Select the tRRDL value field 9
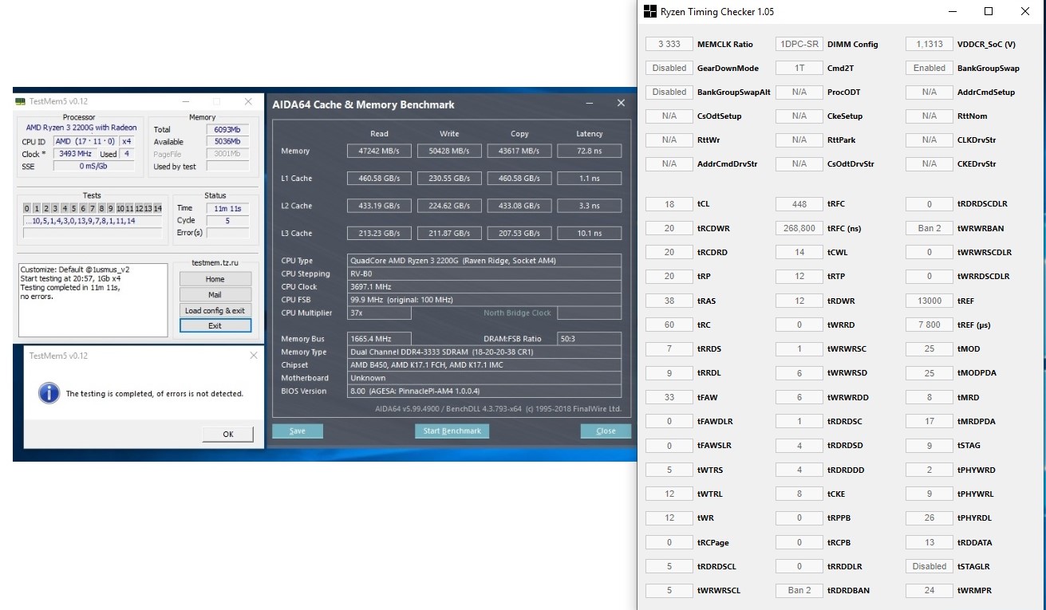 coord(669,373)
